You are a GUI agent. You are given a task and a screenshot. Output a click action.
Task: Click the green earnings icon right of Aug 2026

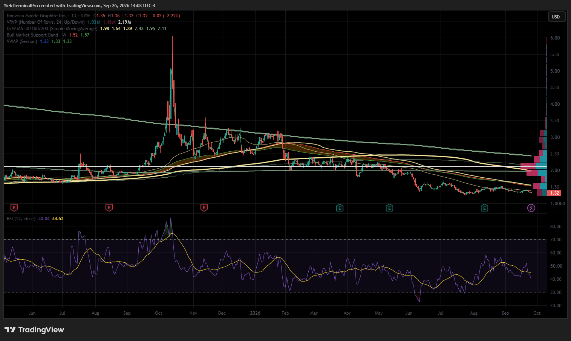coord(484,208)
